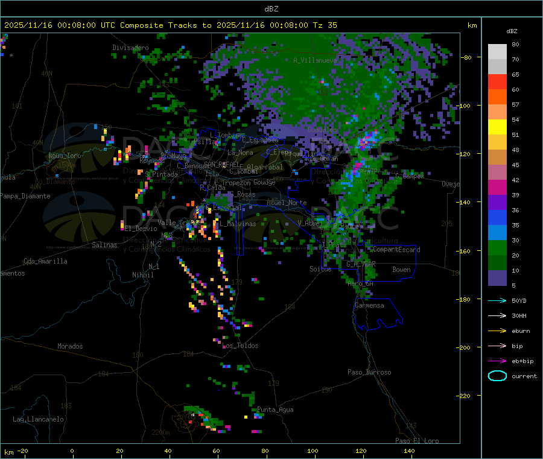Click the white 30HM arrow legend icon
Viewport: 543px width, 459px height.
[497, 315]
